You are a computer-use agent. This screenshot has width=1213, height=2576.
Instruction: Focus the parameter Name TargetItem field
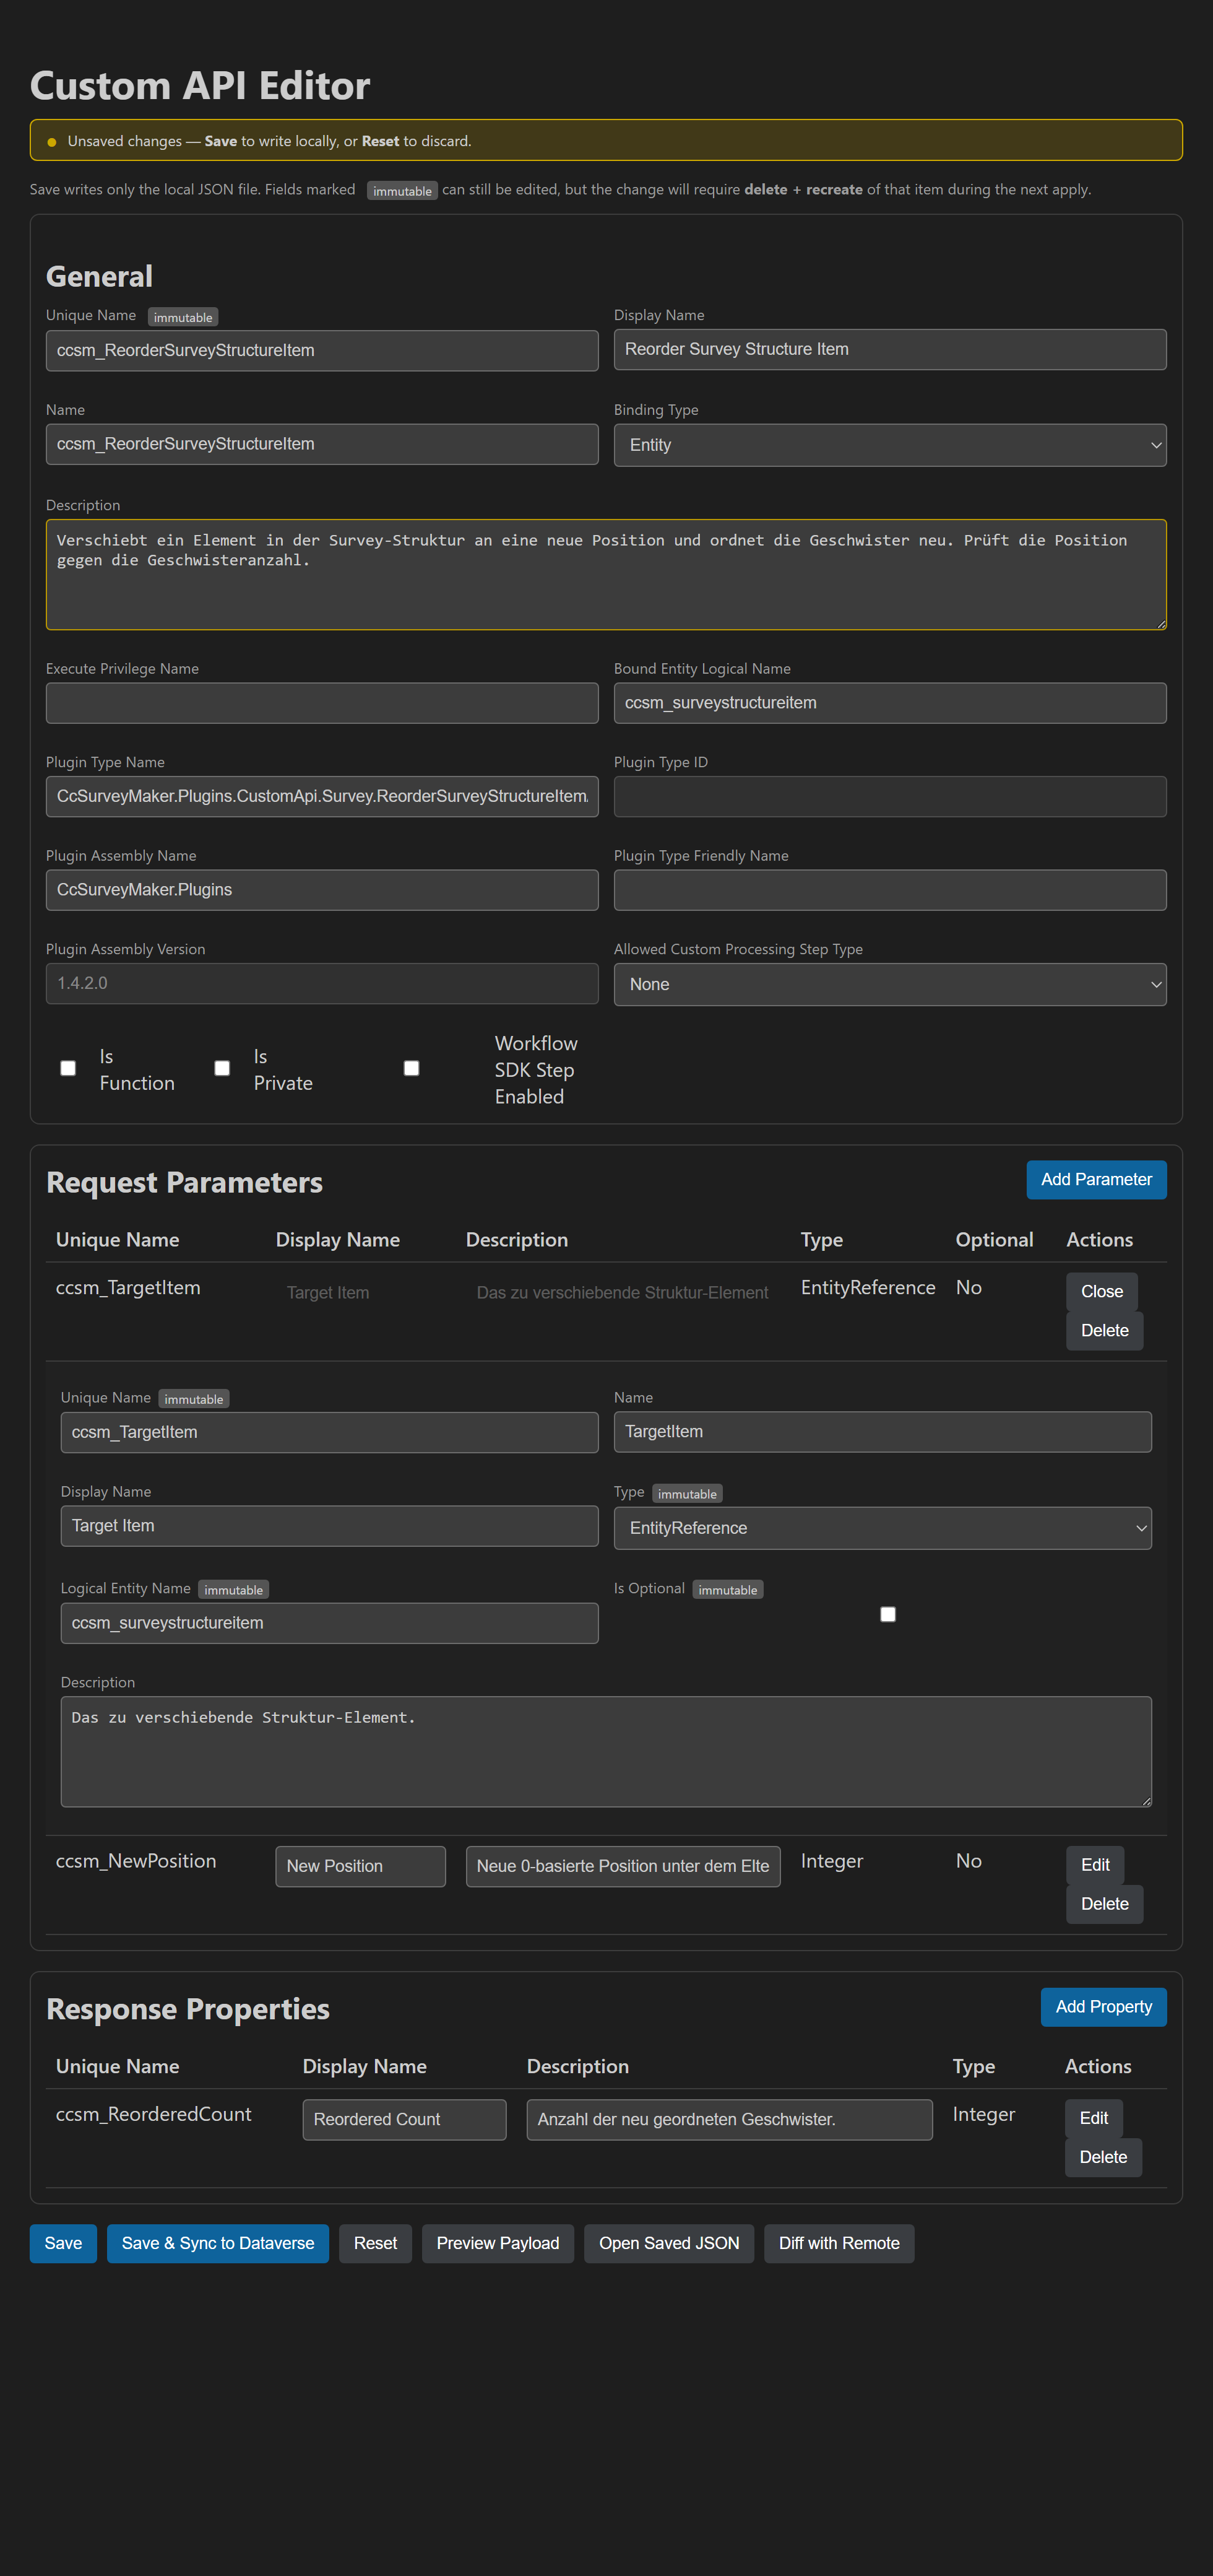[883, 1432]
